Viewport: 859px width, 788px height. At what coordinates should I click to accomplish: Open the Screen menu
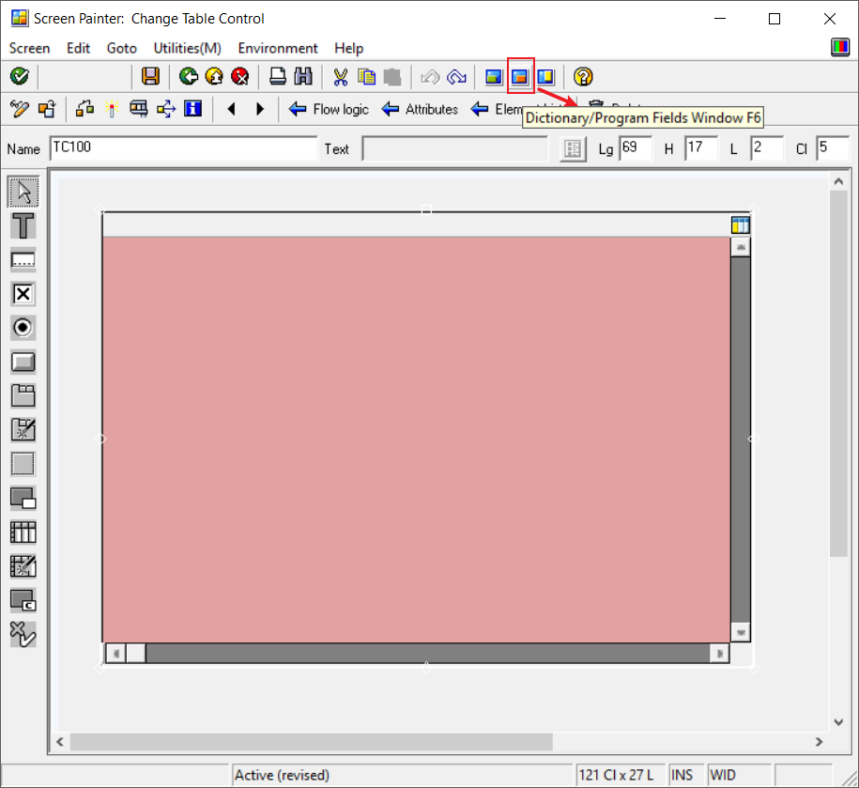coord(30,48)
